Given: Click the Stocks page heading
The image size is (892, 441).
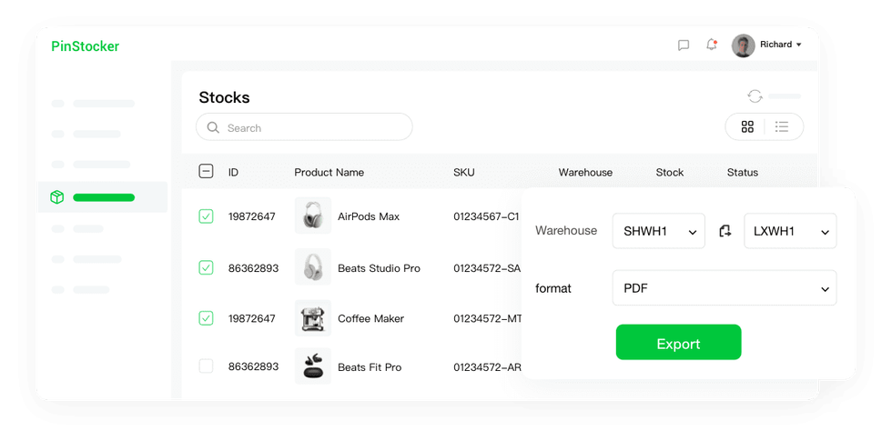Looking at the screenshot, I should tap(224, 97).
